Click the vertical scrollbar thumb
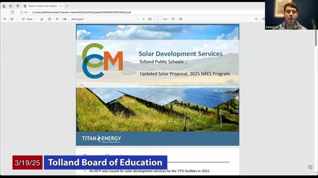The height and width of the screenshot is (178, 318). [x=316, y=38]
